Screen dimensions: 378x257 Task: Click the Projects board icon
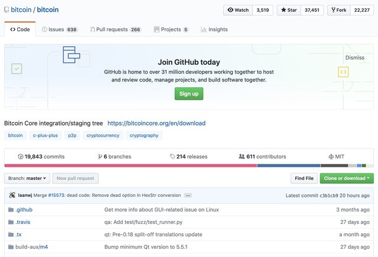[157, 29]
